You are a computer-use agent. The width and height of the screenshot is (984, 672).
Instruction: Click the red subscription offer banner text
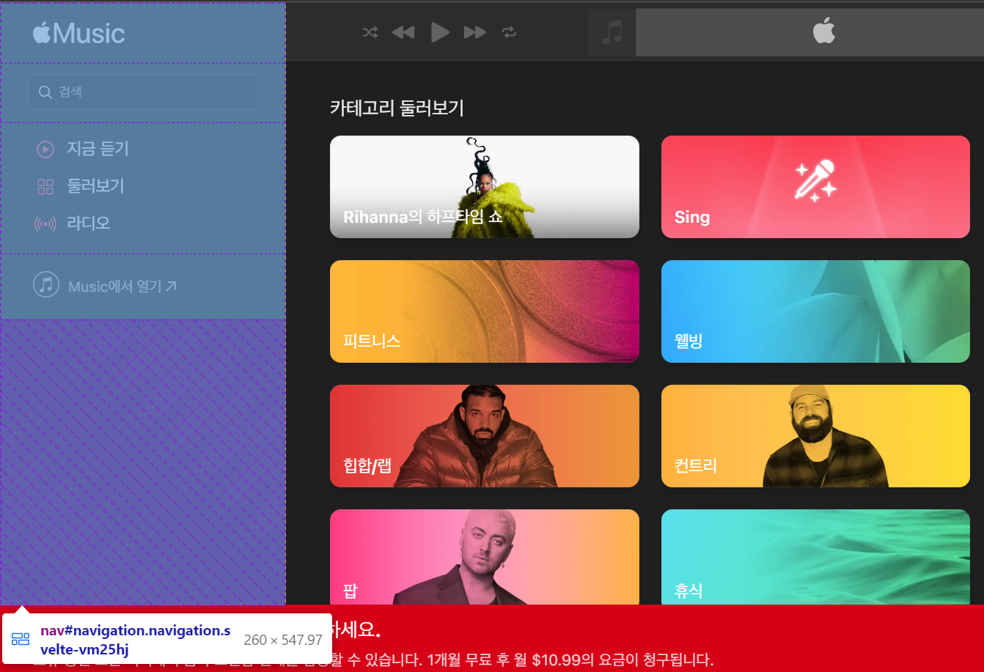click(522, 660)
